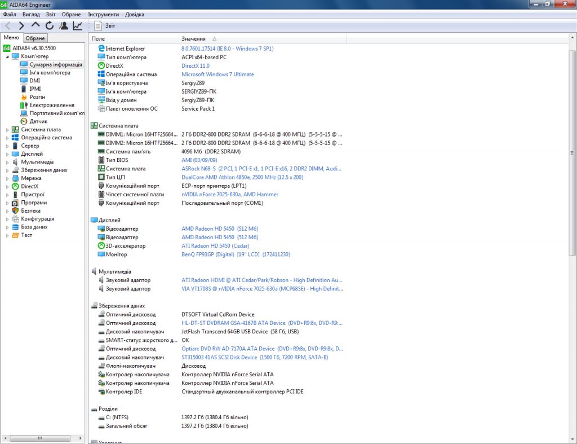The height and width of the screenshot is (444, 577).
Task: Click the gauge icon beside Датчик
Action: click(x=24, y=121)
